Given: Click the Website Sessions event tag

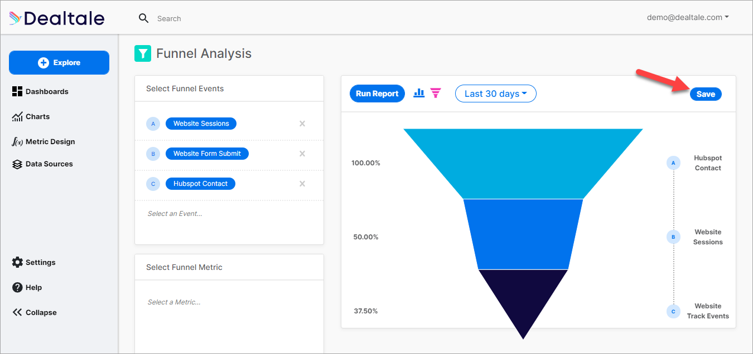Looking at the screenshot, I should pyautogui.click(x=201, y=124).
